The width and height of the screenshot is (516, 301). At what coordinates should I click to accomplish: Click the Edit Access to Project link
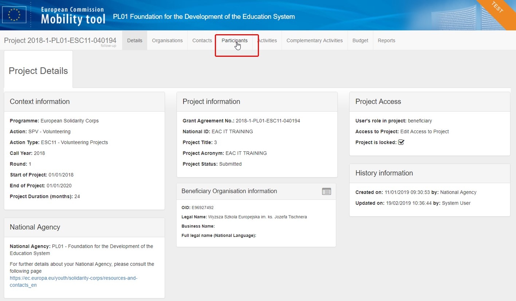click(425, 131)
